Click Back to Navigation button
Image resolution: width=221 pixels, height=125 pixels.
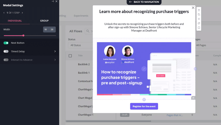[144, 2]
